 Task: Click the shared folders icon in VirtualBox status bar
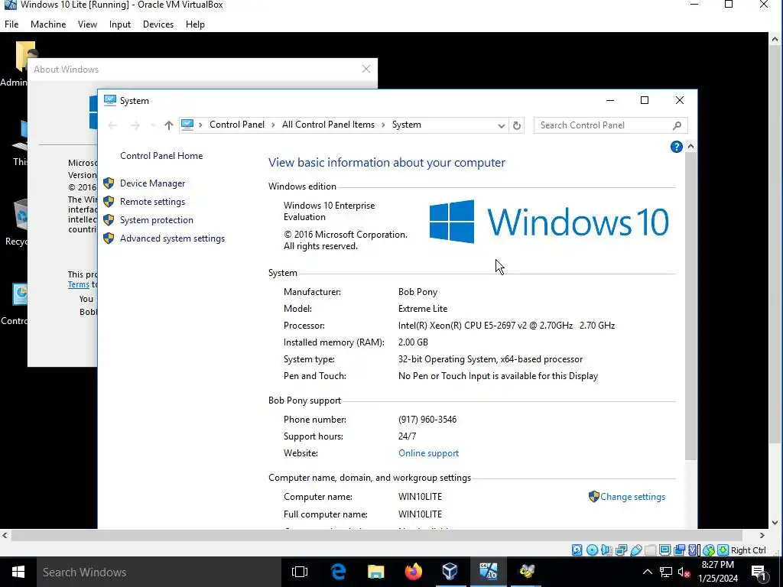650,550
